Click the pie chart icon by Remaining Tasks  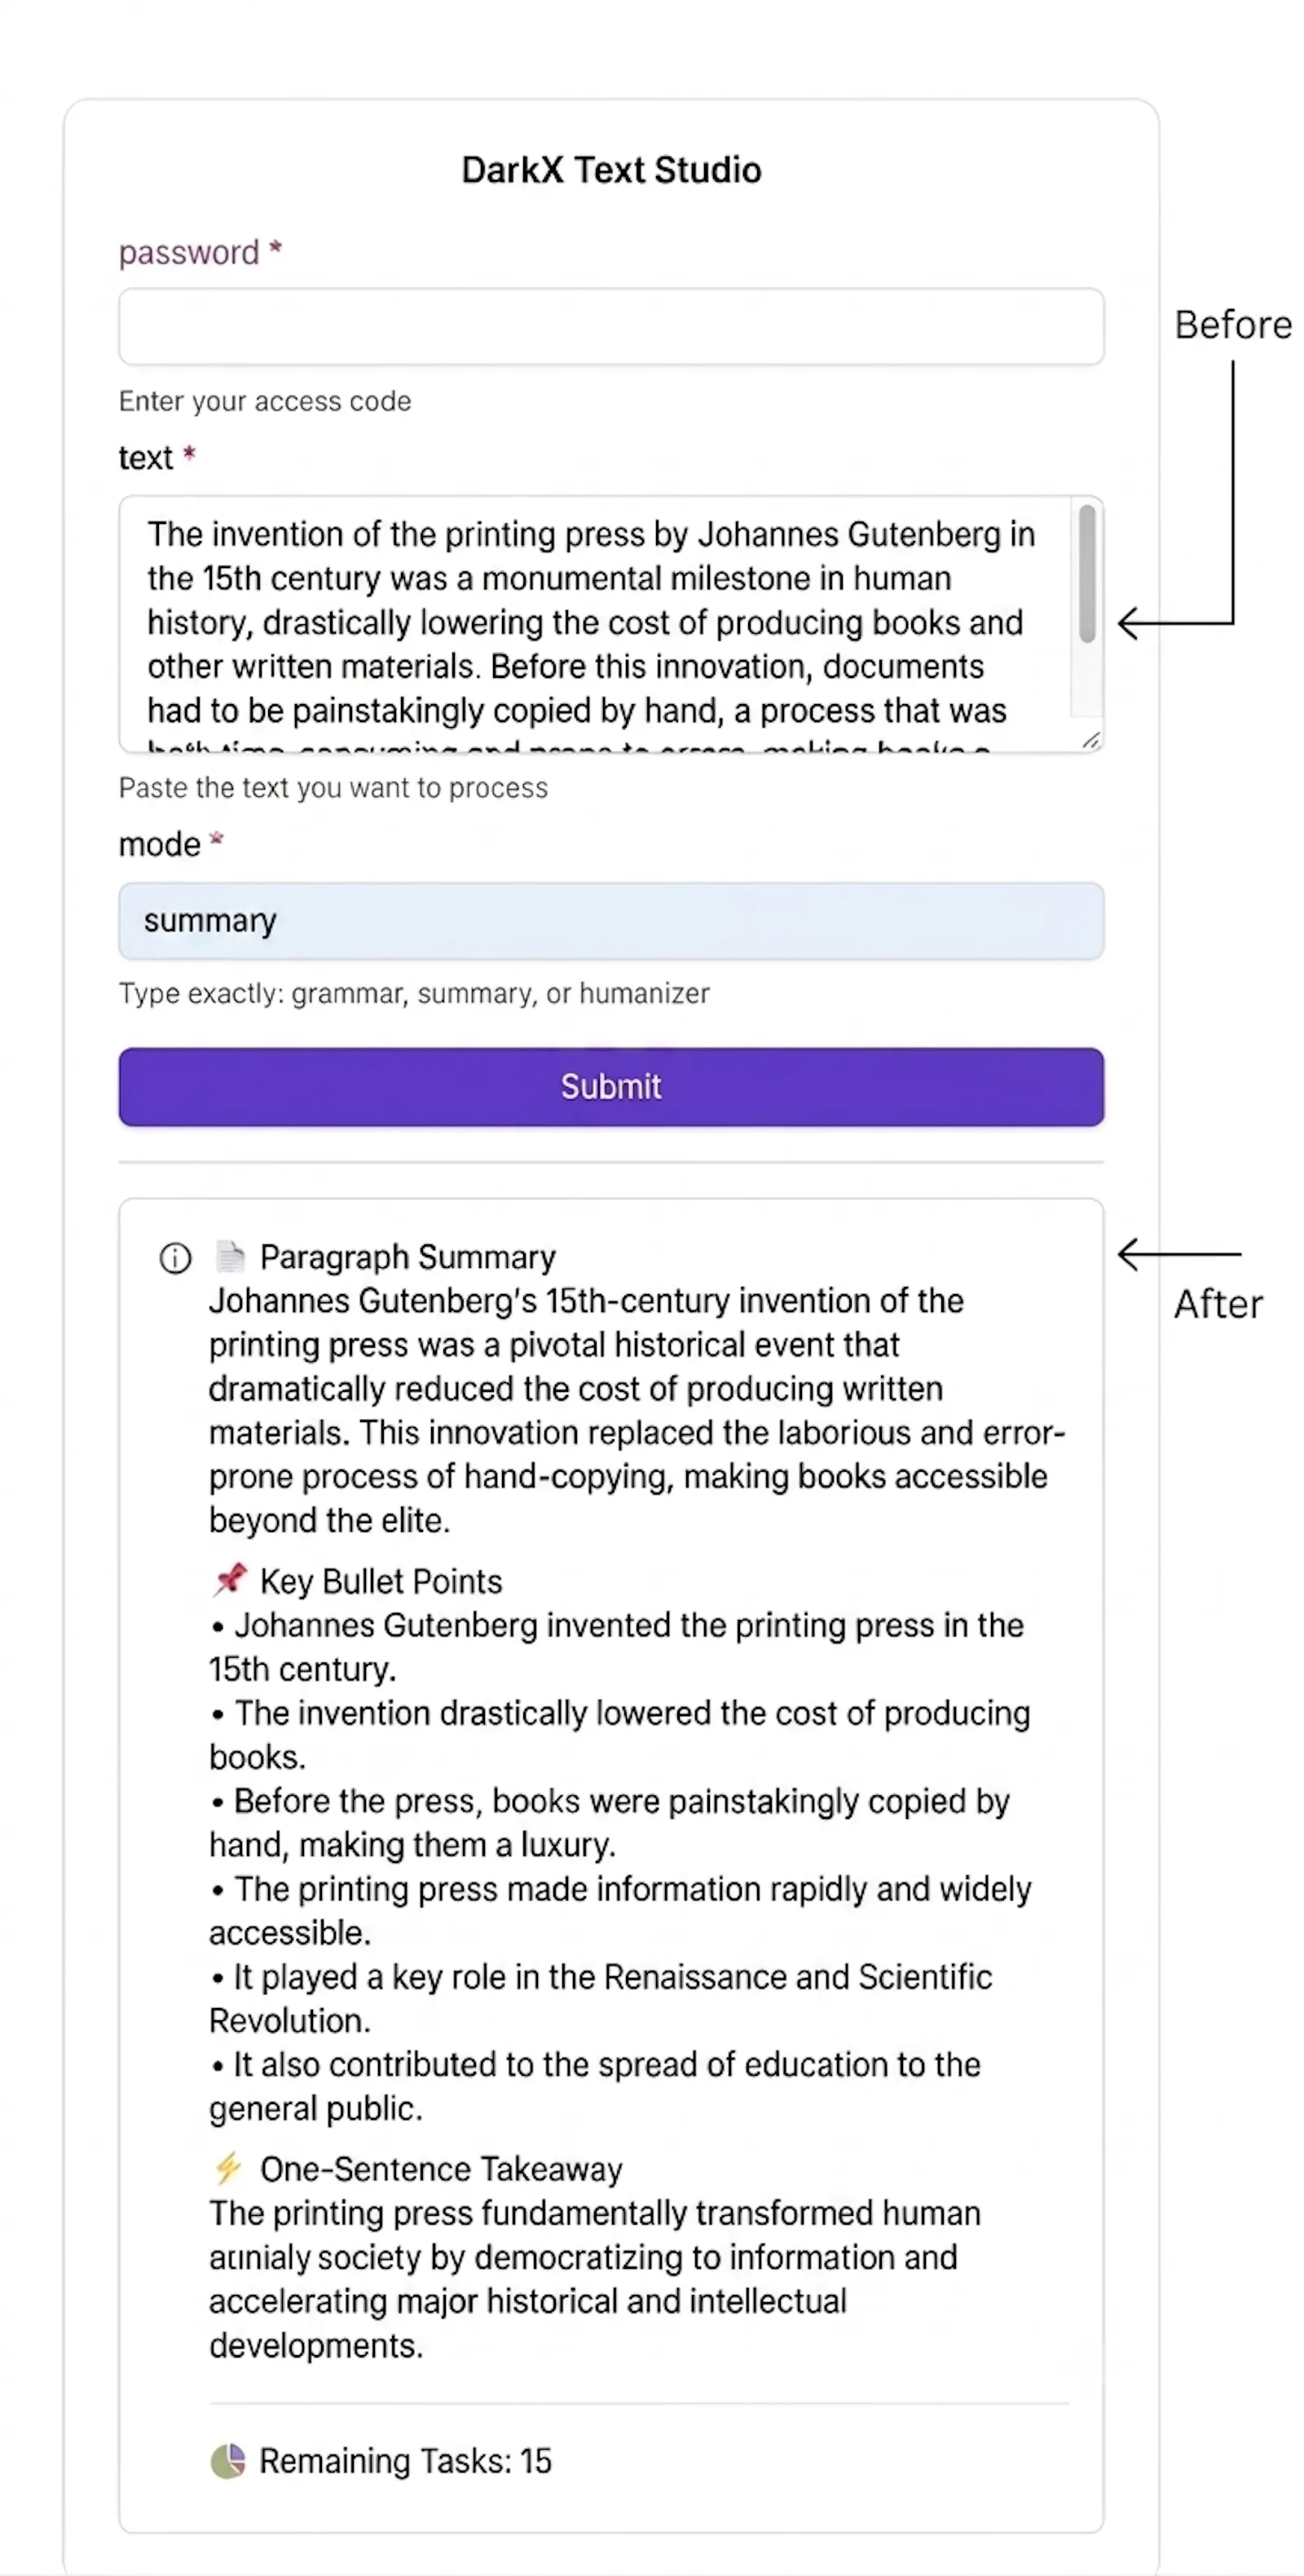click(x=228, y=2461)
